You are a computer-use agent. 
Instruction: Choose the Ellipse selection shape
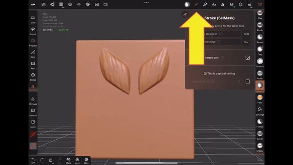click(33, 77)
